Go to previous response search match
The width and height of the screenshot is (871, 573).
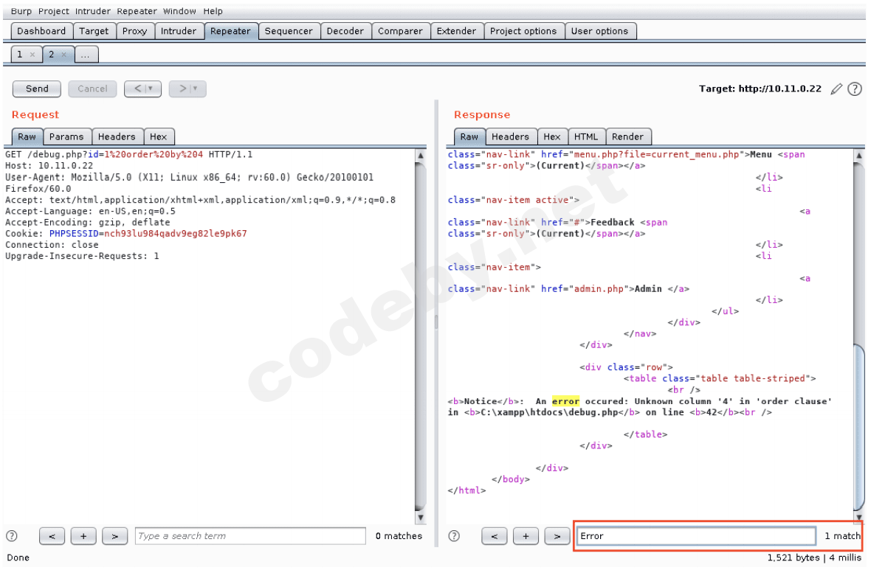(x=495, y=536)
